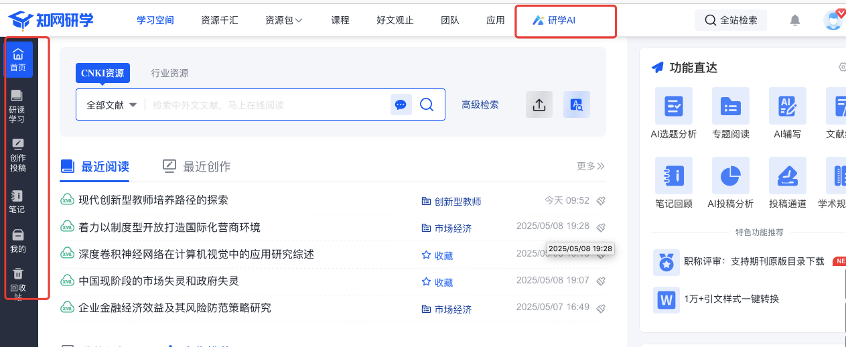The width and height of the screenshot is (846, 347).
Task: Open the AI投稿分析 pie chart icon
Action: pyautogui.click(x=730, y=176)
